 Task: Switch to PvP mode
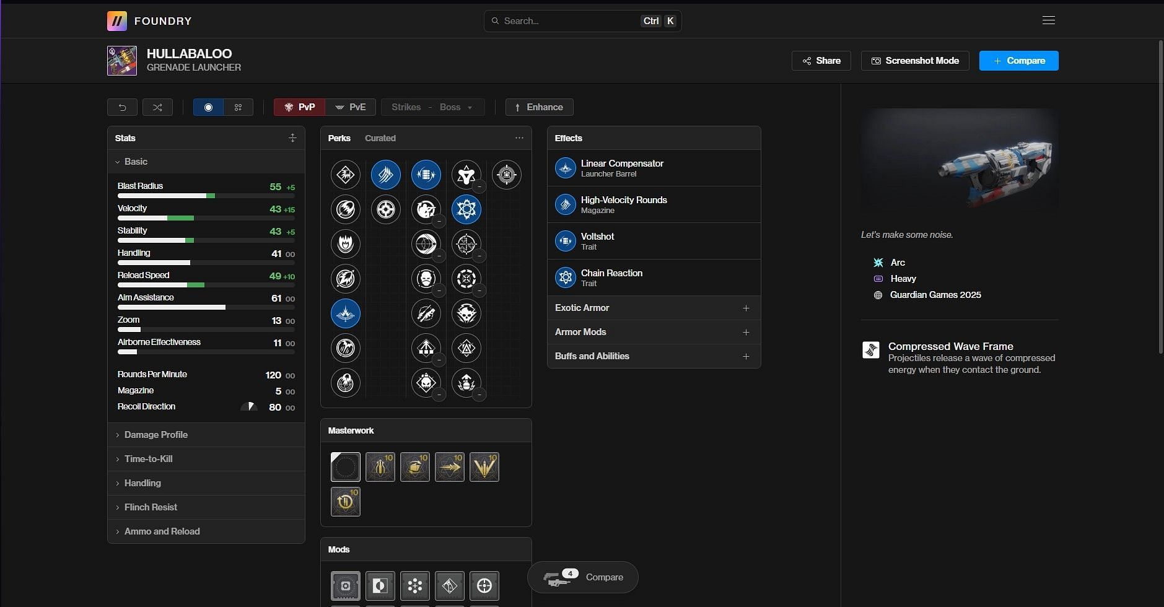(x=299, y=107)
